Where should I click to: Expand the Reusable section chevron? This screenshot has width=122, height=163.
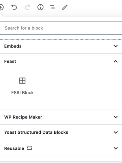(x=116, y=148)
